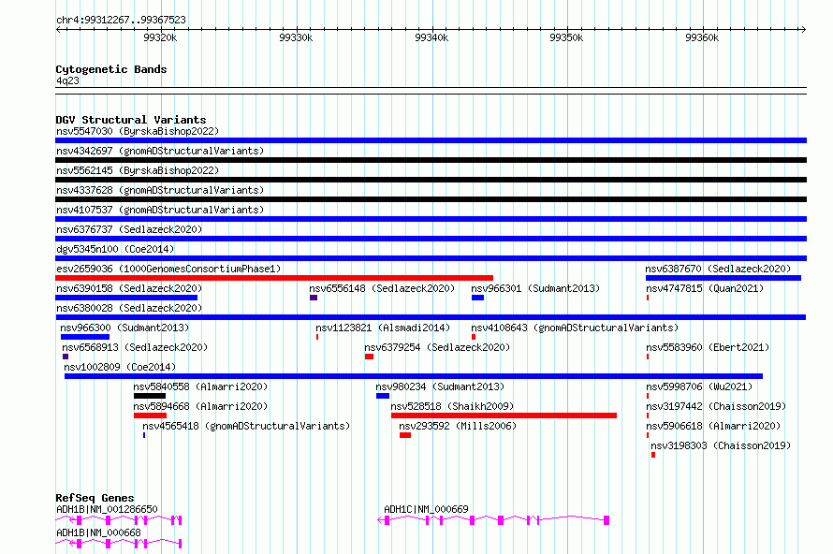Click the blue nsv980234 variant bar
Image resolution: width=833 pixels, height=554 pixels.
pos(383,396)
